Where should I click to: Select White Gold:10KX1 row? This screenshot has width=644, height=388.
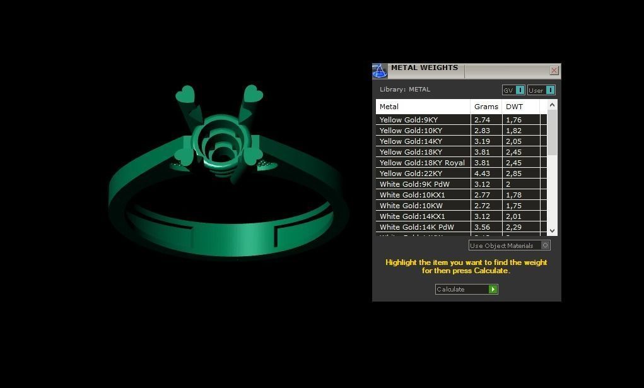tap(461, 194)
